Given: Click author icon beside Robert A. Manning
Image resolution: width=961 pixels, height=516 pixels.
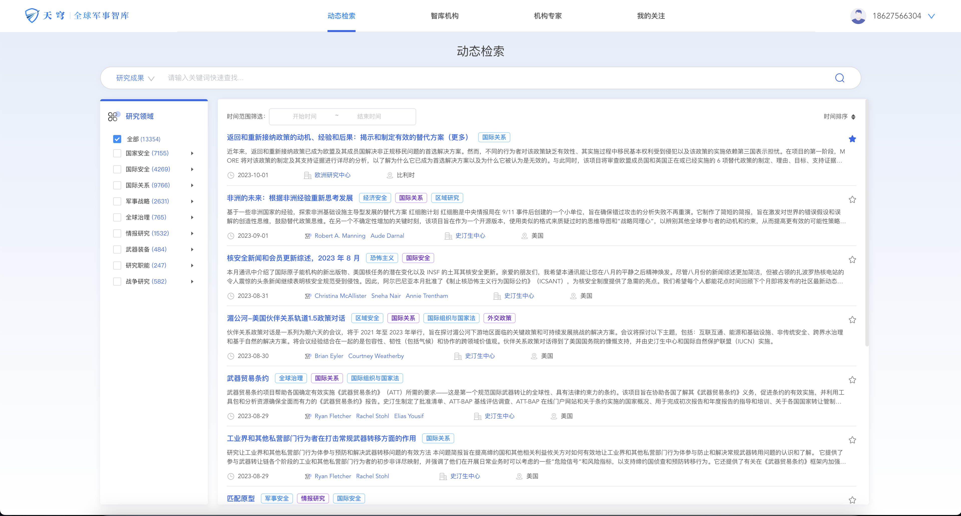Looking at the screenshot, I should coord(308,236).
